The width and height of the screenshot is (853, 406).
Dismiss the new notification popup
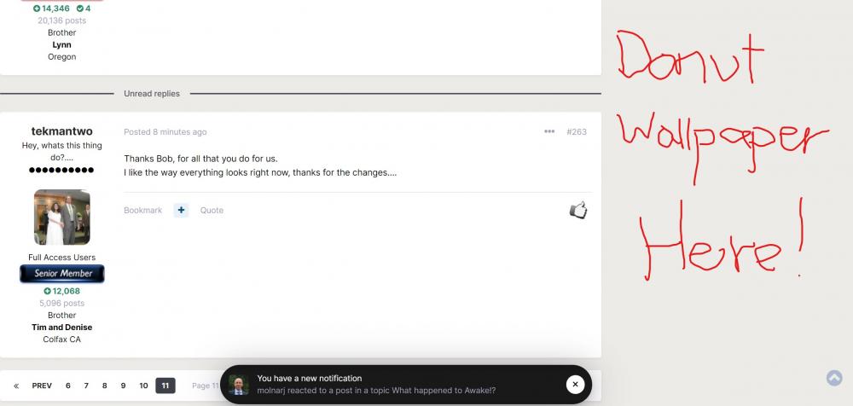(x=575, y=384)
